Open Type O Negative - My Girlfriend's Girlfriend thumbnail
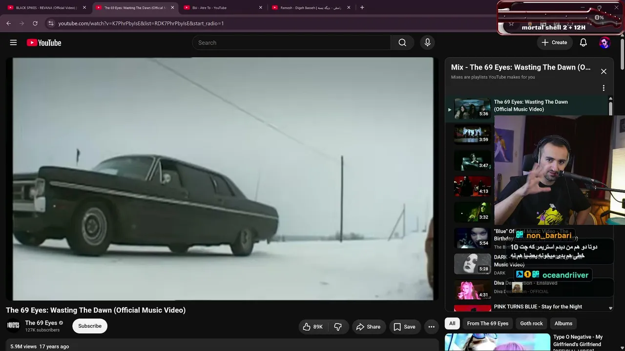 497,342
